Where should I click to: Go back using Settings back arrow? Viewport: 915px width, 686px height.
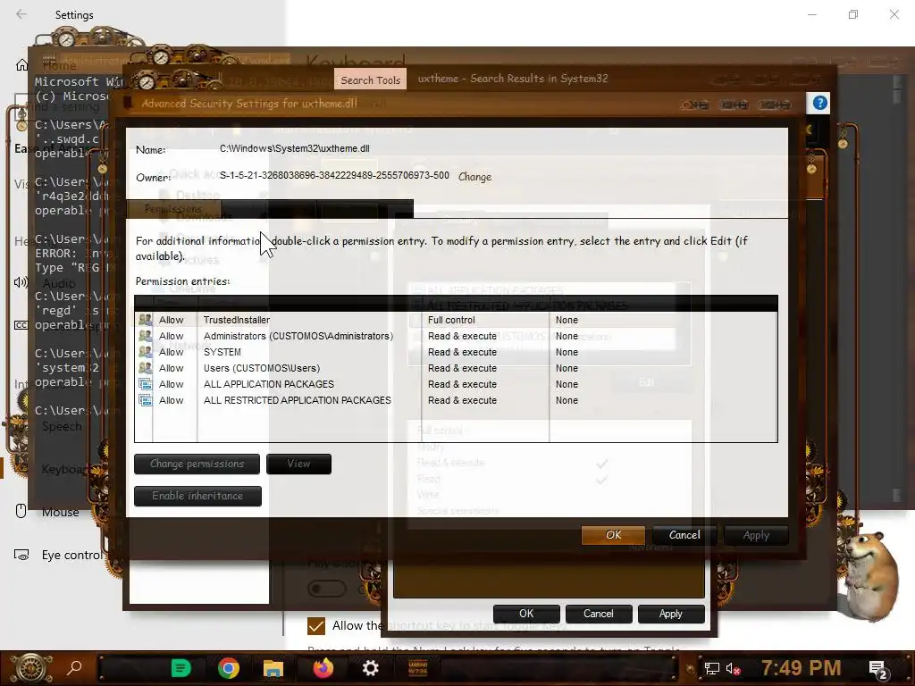point(21,14)
